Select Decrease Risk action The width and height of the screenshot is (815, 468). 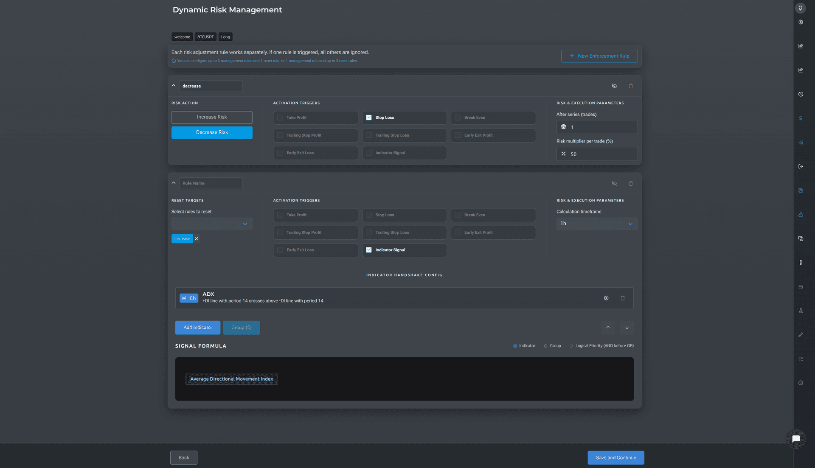pos(212,132)
